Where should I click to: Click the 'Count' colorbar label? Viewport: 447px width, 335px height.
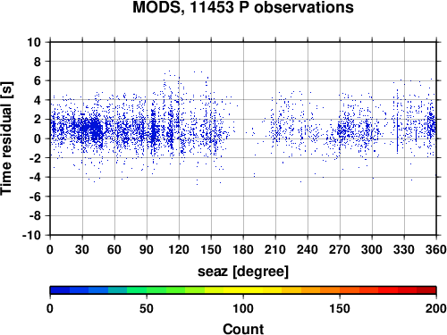(243, 329)
